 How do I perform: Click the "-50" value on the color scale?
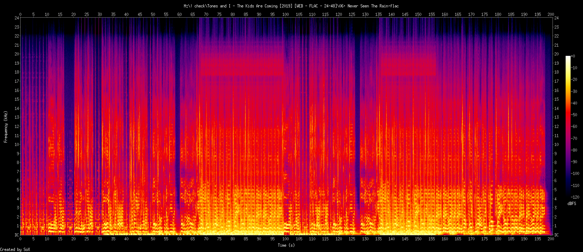coord(574,115)
